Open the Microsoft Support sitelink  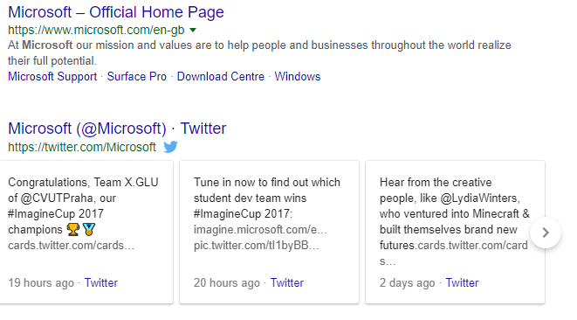(x=52, y=76)
